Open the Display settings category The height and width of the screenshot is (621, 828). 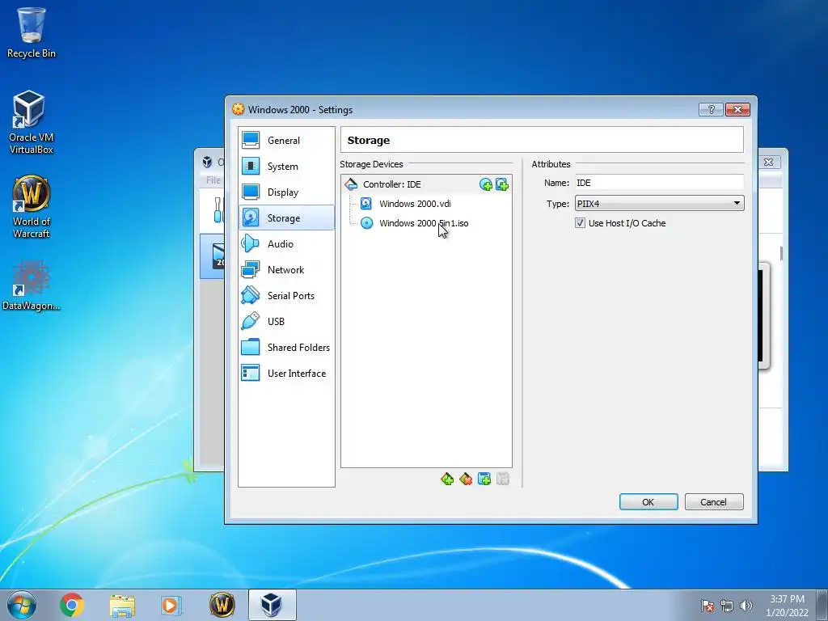pyautogui.click(x=286, y=192)
